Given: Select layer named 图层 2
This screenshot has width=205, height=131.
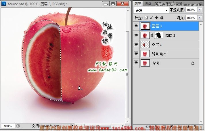Looking at the screenshot, I should [x=170, y=35].
